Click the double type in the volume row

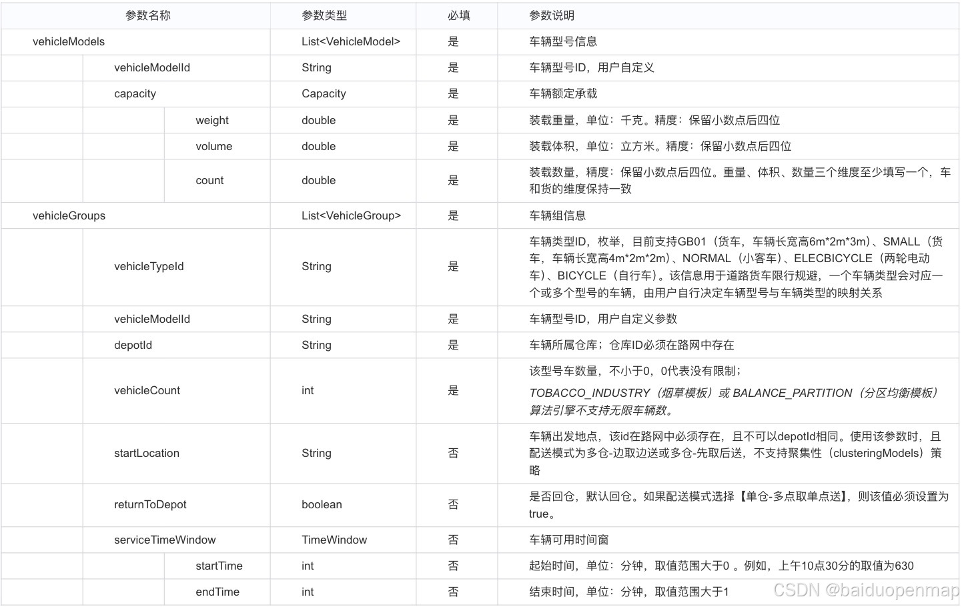(x=318, y=146)
